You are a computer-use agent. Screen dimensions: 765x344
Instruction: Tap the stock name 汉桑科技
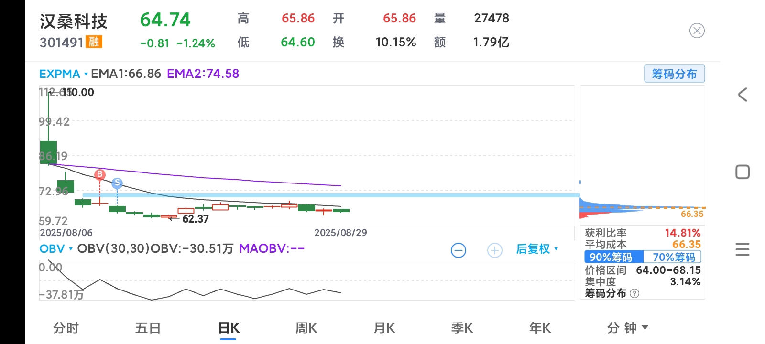[x=74, y=21]
